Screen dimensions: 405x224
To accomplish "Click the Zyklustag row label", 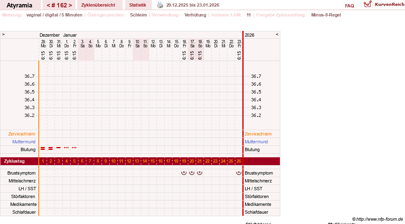I will click(x=14, y=161).
